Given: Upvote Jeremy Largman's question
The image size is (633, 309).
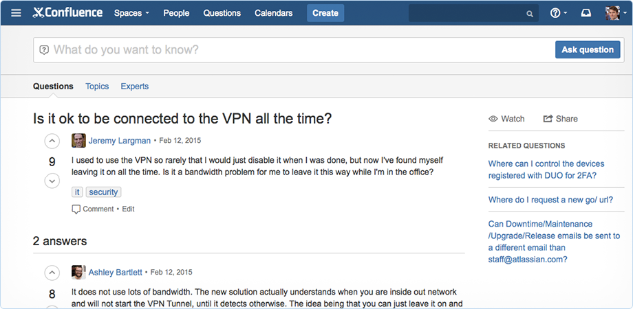Looking at the screenshot, I should coord(52,141).
